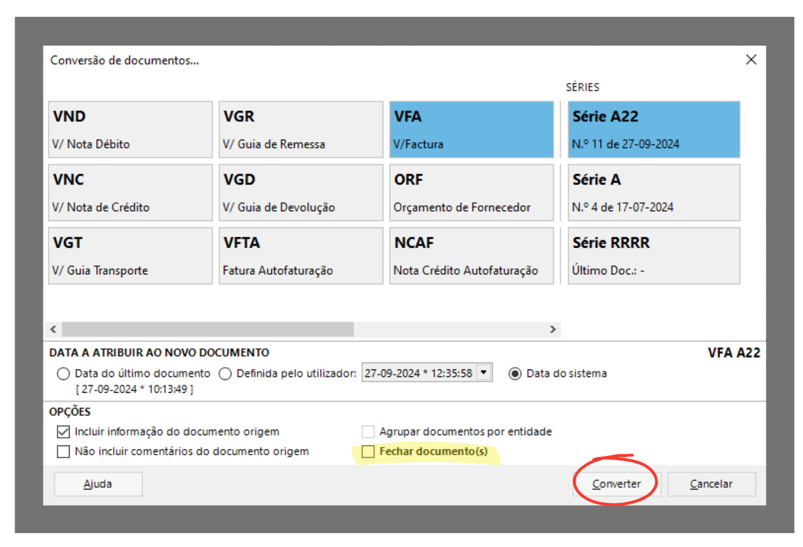Select the VND Nota Débito document tile
803x547 pixels.
coord(130,129)
